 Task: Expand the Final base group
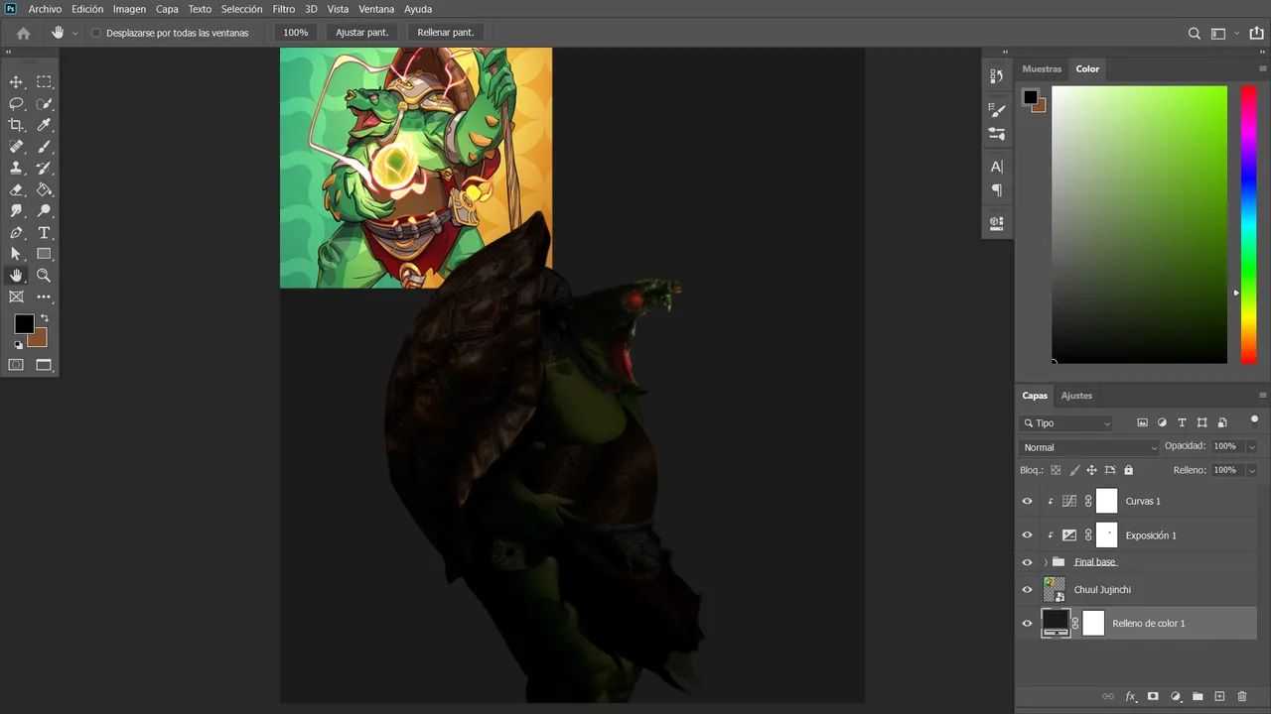click(1046, 562)
